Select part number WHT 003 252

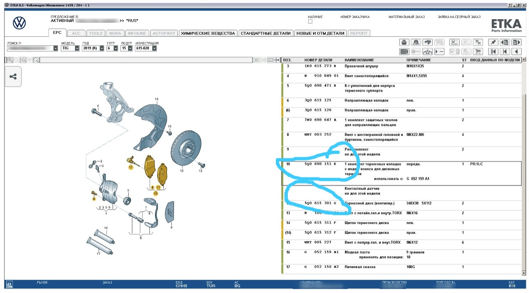(318, 134)
